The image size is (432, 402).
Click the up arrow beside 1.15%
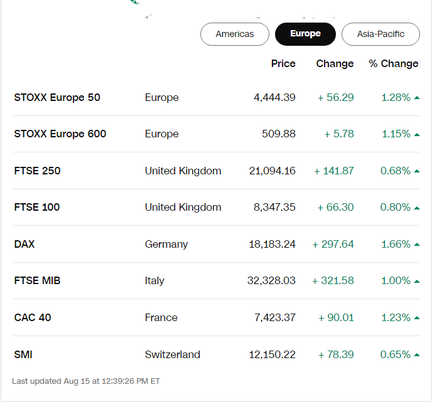(x=417, y=135)
